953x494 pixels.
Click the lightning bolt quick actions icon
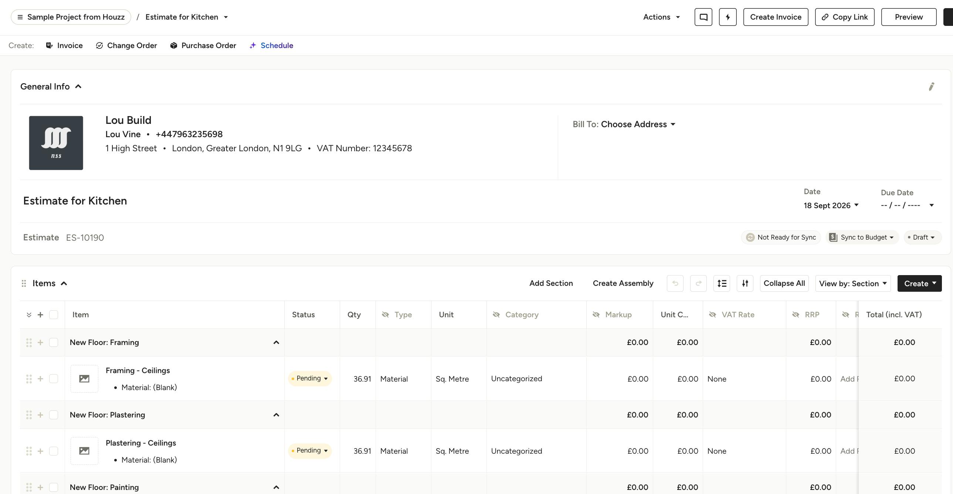pos(728,17)
